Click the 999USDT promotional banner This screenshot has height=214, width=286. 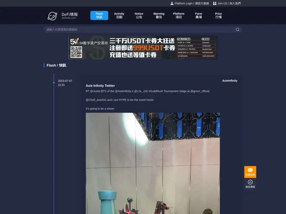tap(143, 48)
